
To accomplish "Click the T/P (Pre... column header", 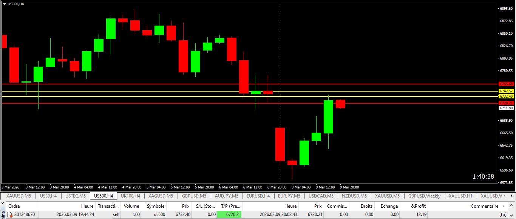I will 230,206.
